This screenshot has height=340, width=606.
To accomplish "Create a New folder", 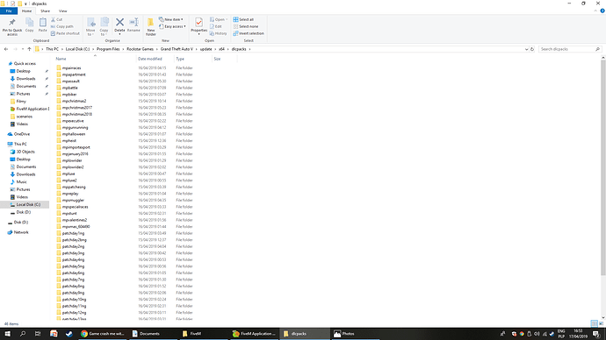I will click(151, 26).
